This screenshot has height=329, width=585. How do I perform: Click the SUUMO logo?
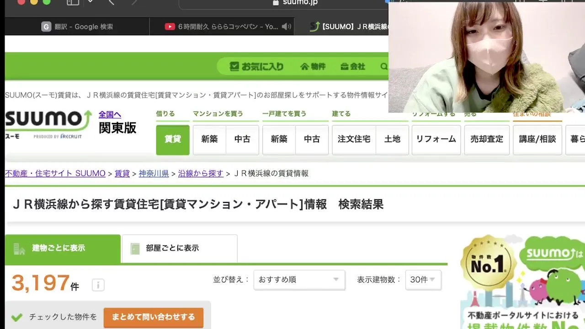(x=48, y=124)
